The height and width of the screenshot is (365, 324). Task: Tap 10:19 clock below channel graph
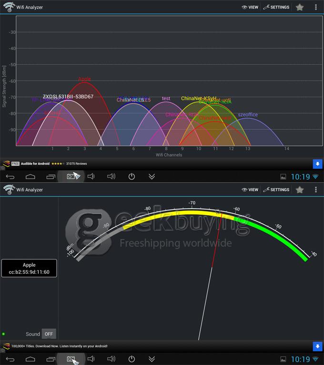pos(301,177)
